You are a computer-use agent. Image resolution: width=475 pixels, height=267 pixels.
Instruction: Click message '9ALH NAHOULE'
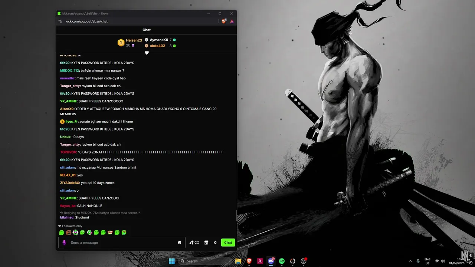point(90,206)
